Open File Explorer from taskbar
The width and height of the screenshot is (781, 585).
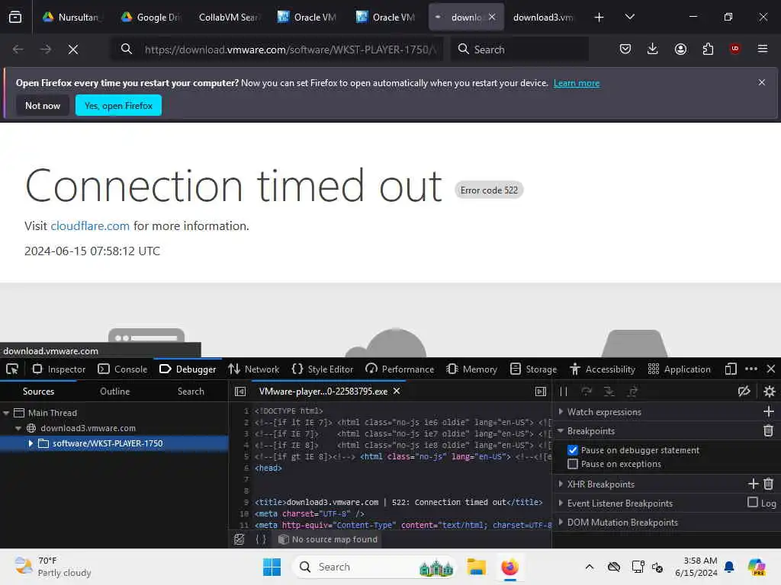[477, 567]
